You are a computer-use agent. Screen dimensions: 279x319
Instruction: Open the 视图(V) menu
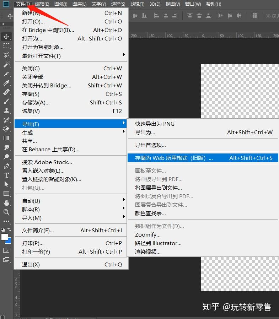173,4
